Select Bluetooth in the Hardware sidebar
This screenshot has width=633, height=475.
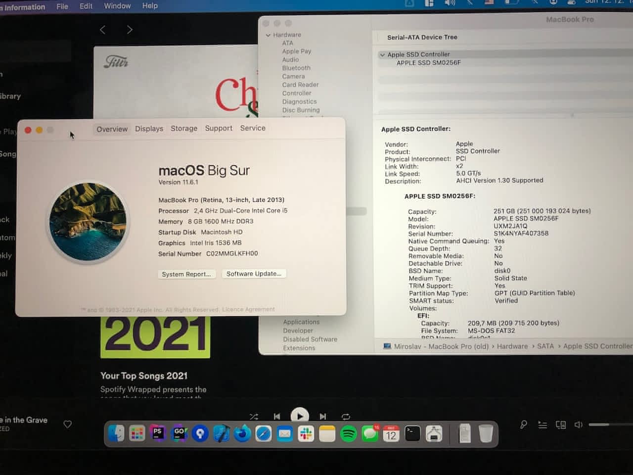[296, 68]
